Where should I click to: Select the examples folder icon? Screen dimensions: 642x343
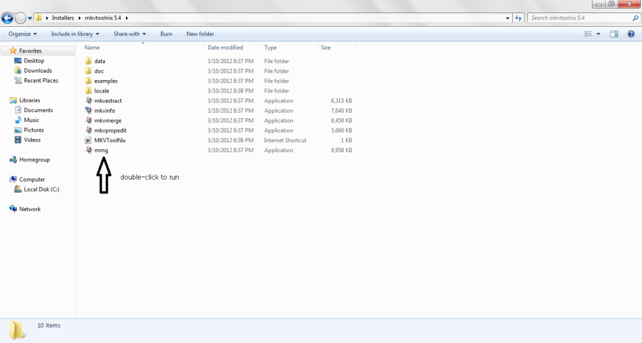tap(88, 81)
